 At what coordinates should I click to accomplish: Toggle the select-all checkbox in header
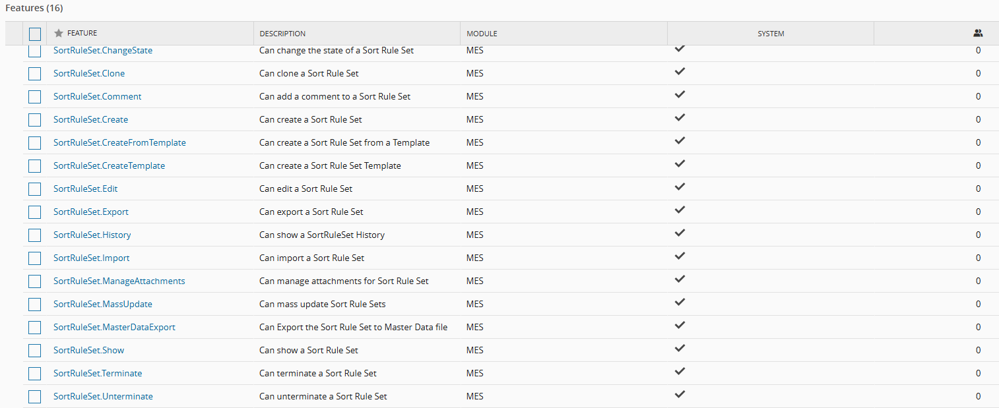click(35, 34)
